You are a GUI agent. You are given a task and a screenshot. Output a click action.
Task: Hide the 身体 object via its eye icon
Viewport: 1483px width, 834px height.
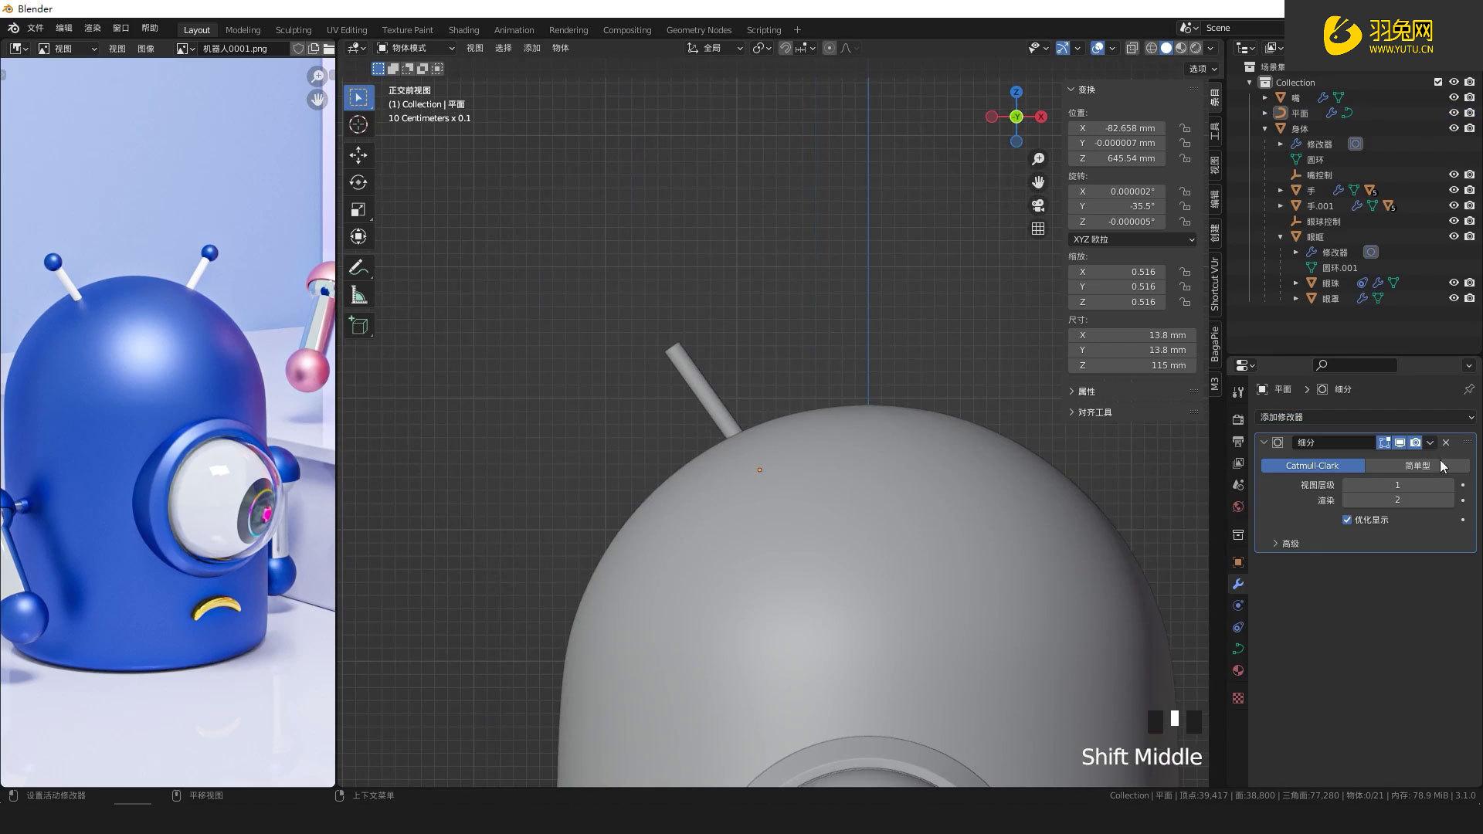(1455, 128)
